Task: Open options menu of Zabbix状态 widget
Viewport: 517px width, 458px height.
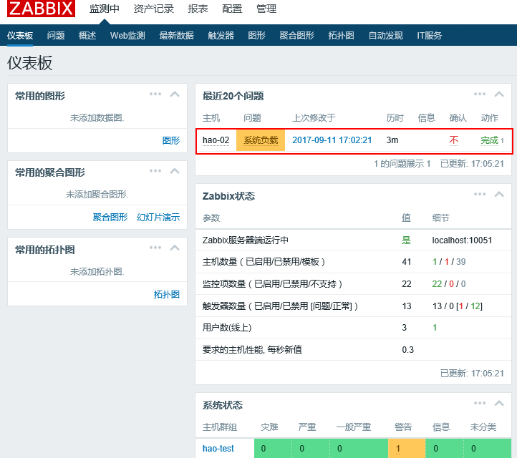Action: coord(480,194)
